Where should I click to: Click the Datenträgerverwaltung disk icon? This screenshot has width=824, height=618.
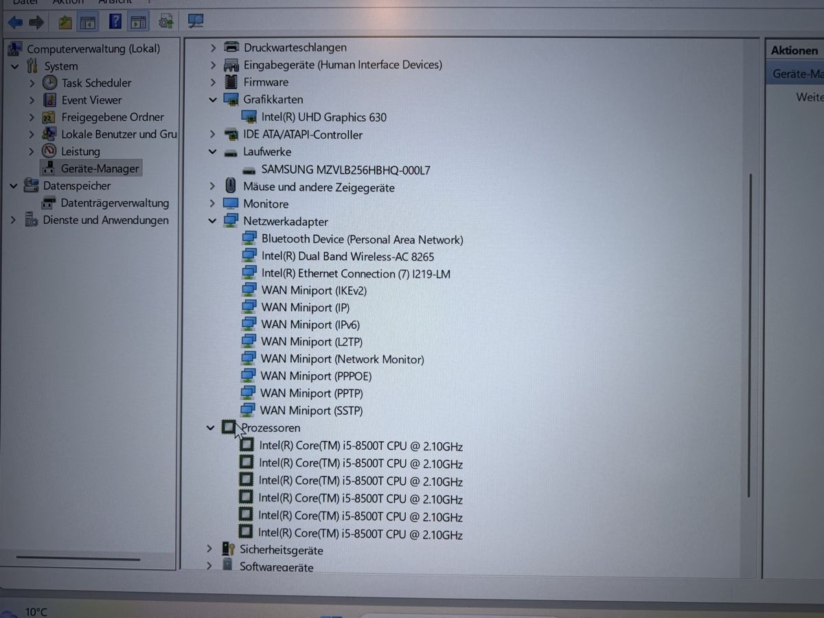pyautogui.click(x=49, y=203)
